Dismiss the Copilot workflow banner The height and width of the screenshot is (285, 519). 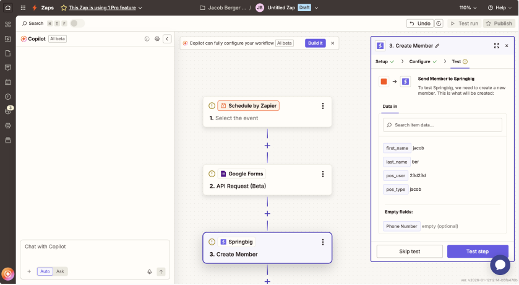333,43
